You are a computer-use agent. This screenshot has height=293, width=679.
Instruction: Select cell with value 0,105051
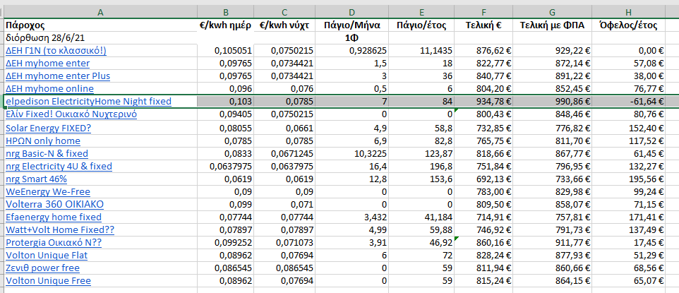[x=224, y=51]
